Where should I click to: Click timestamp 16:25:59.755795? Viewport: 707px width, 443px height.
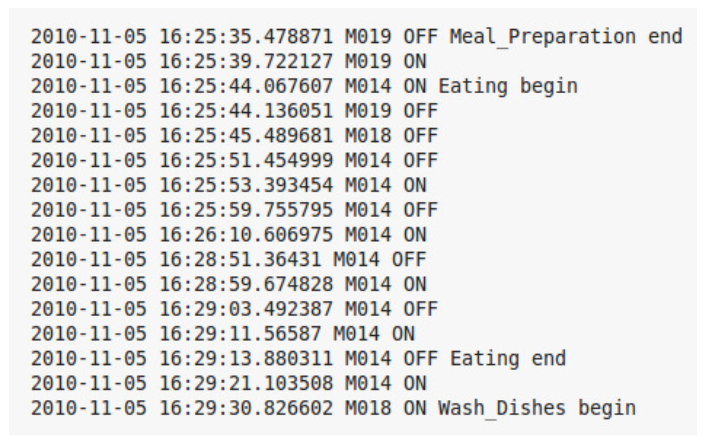(x=246, y=210)
